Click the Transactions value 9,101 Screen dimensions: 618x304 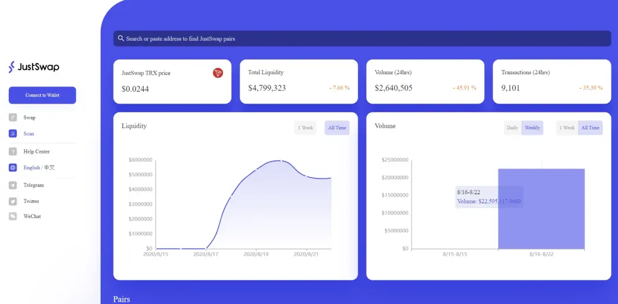[x=510, y=88]
